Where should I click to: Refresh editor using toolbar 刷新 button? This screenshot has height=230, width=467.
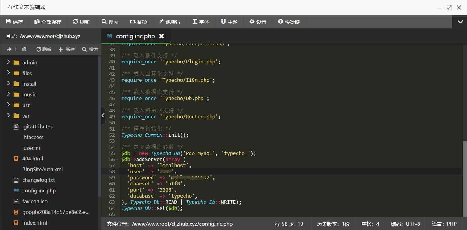pyautogui.click(x=81, y=22)
